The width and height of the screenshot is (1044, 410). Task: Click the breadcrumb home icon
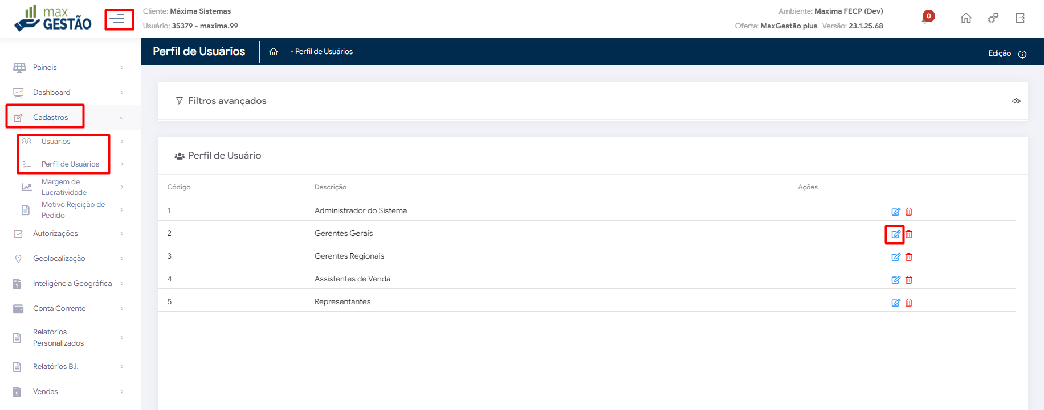coord(274,52)
